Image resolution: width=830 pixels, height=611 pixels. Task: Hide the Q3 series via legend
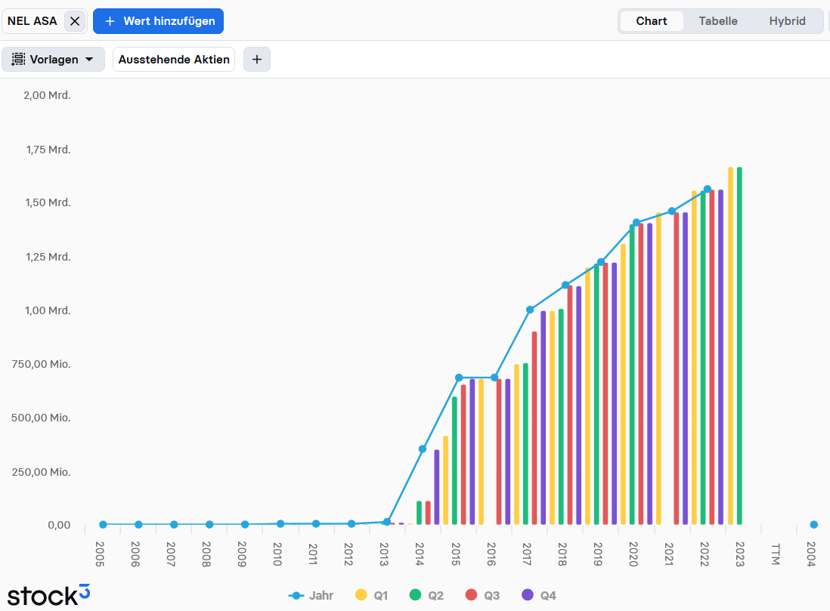pyautogui.click(x=482, y=595)
